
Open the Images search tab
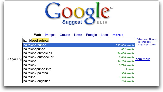(x=50, y=35)
